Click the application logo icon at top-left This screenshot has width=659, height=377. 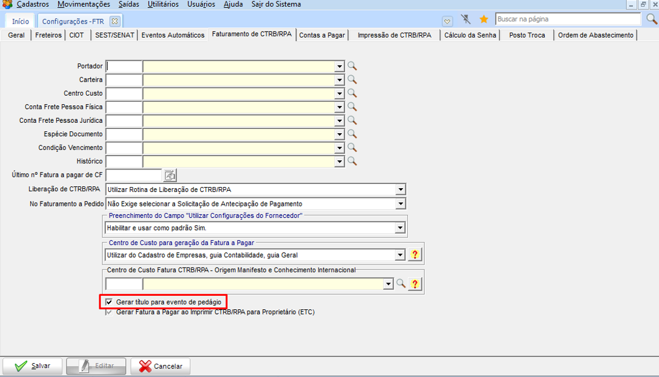point(7,4)
